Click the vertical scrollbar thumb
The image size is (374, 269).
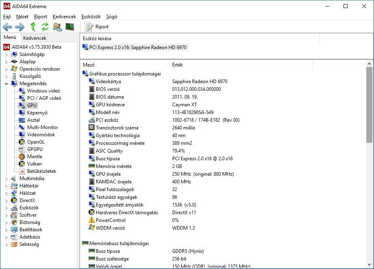[x=369, y=105]
